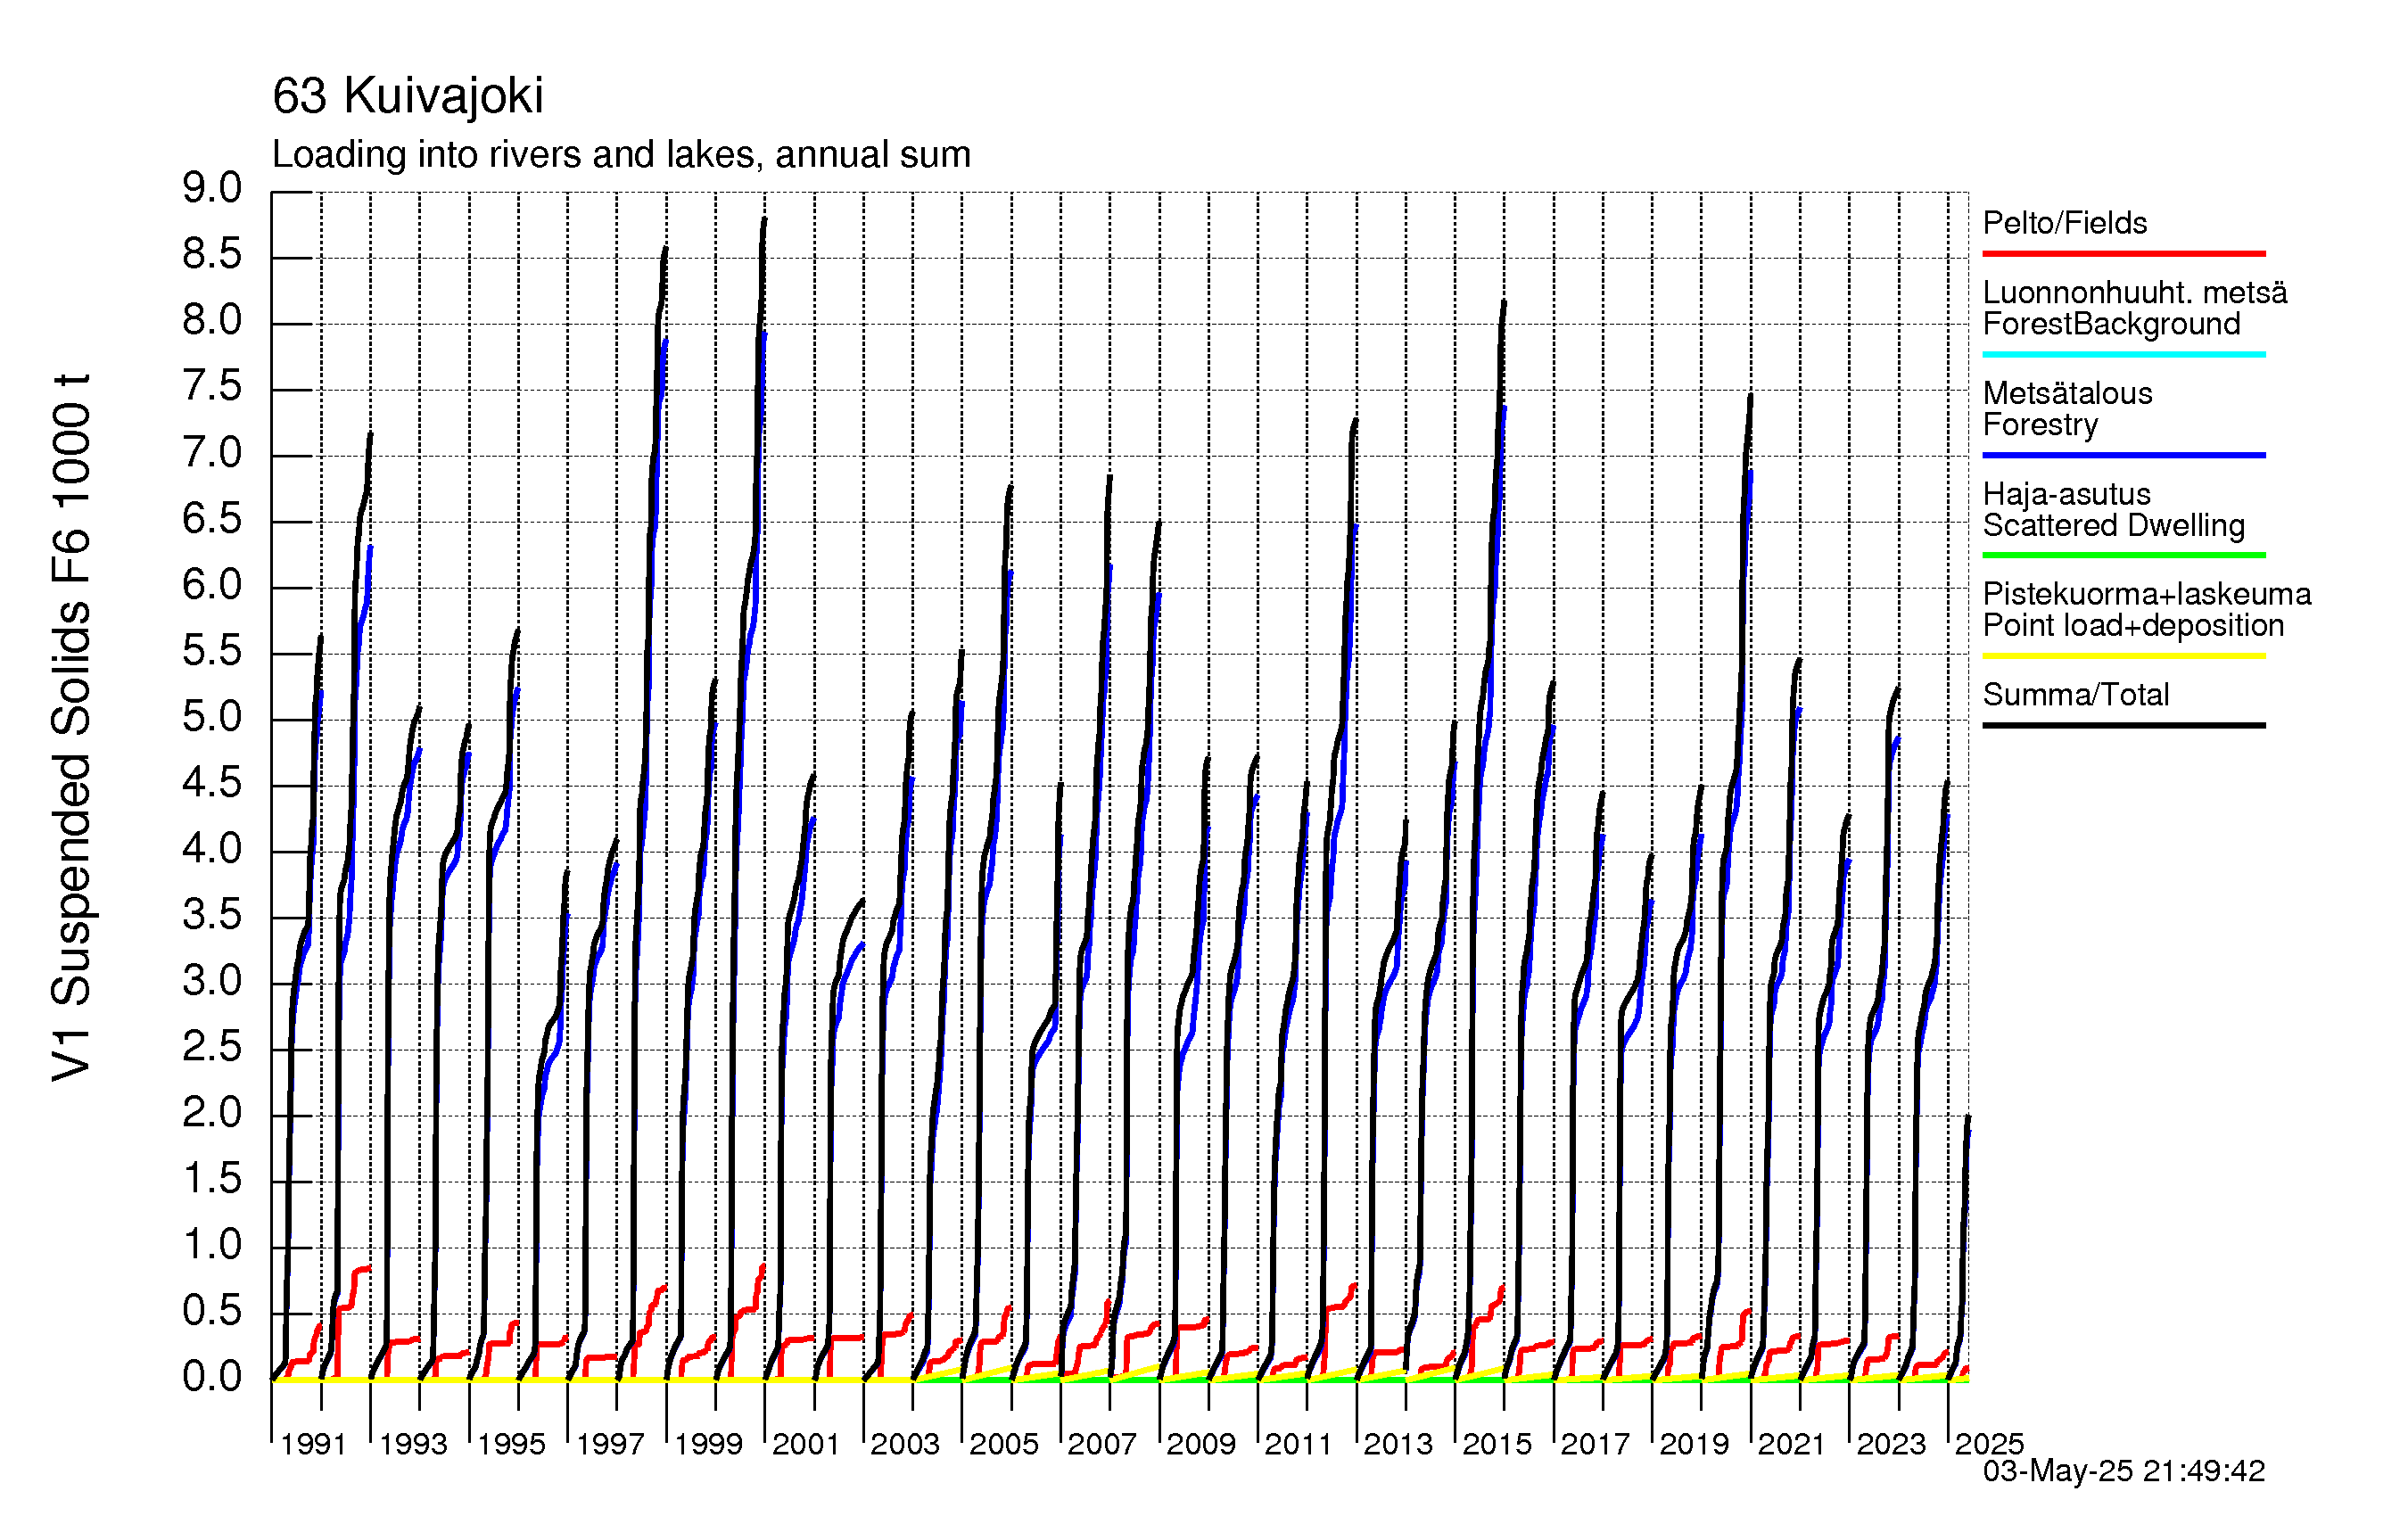
Task: Click the y-axis value 7.0
Action: (x=212, y=452)
